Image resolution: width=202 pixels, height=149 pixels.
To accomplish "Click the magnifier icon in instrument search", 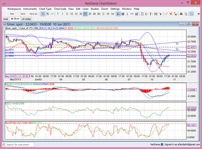I will pyautogui.click(x=4, y=144).
